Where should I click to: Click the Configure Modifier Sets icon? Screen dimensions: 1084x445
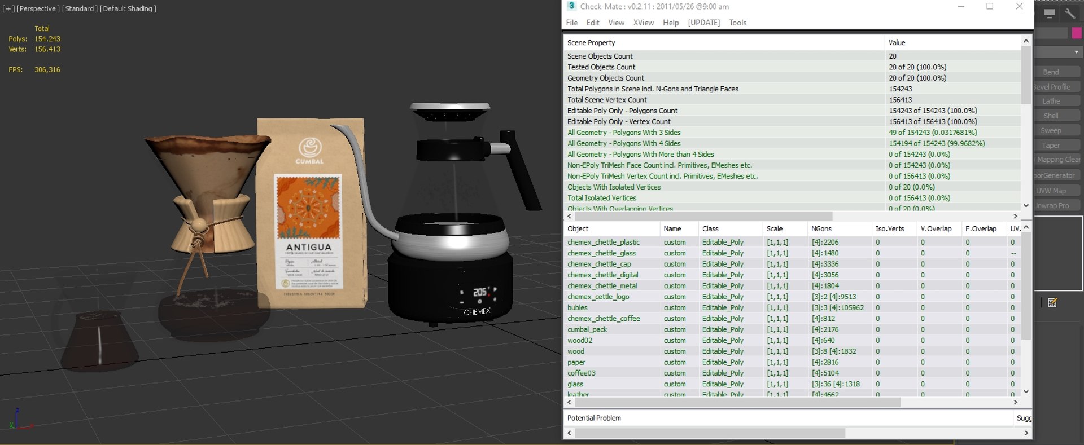(1052, 303)
